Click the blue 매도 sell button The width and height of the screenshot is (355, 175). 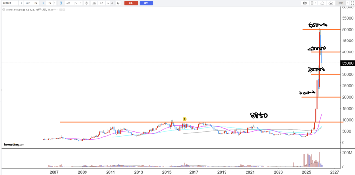146,3
